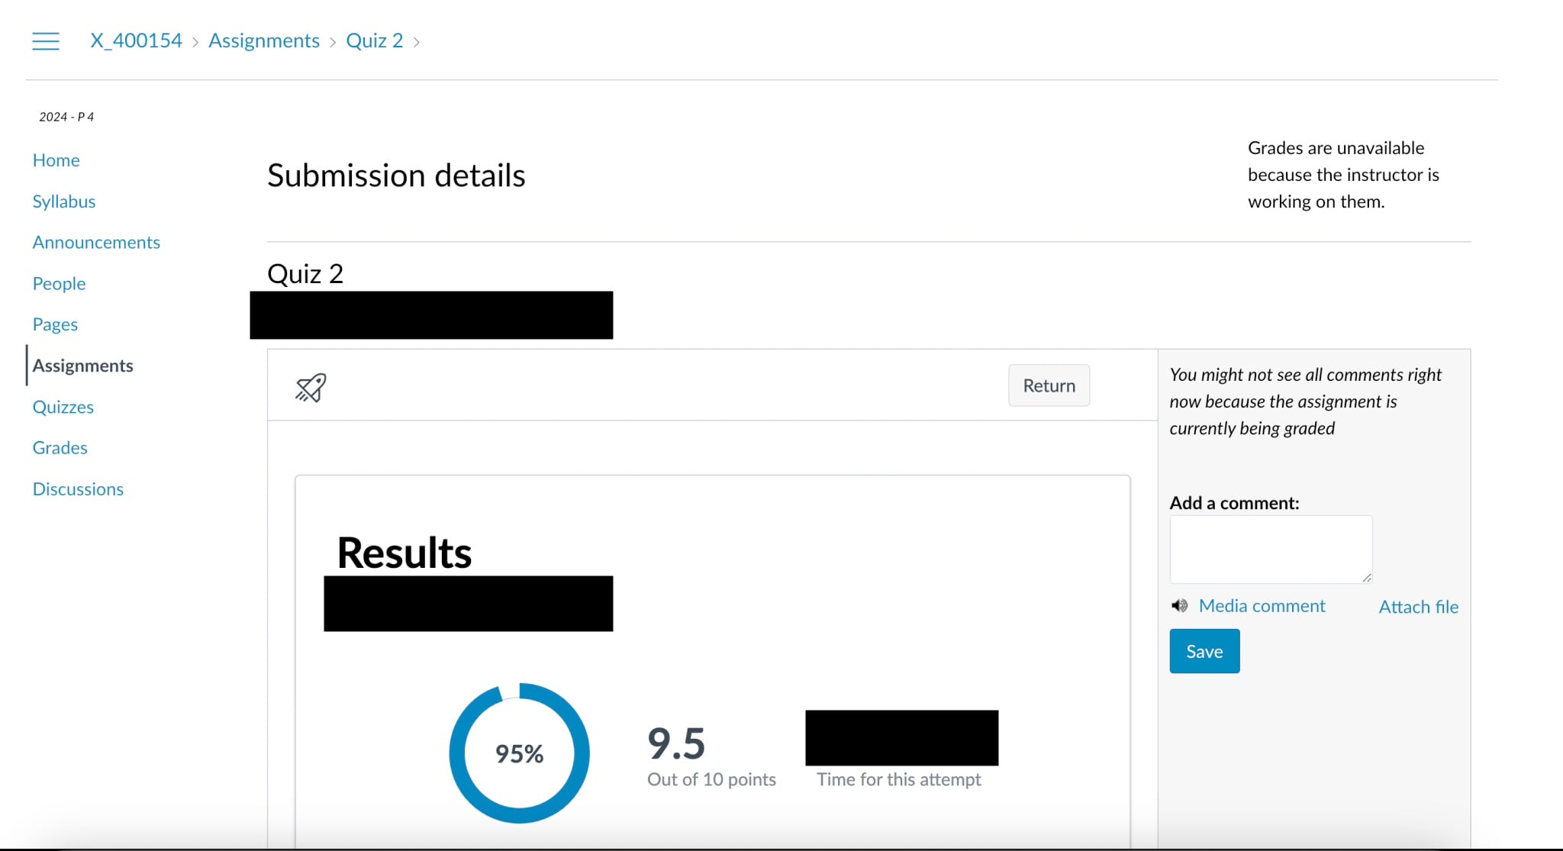Open Discussions in course menu
1563x851 pixels.
click(x=78, y=489)
